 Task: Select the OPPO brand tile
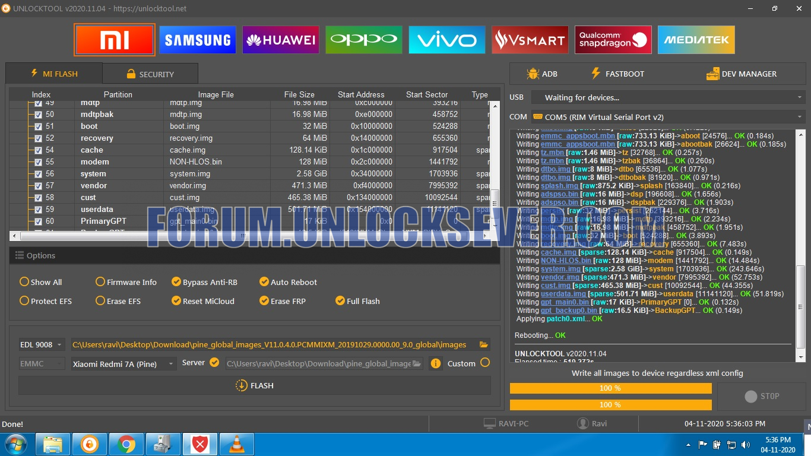(x=364, y=40)
